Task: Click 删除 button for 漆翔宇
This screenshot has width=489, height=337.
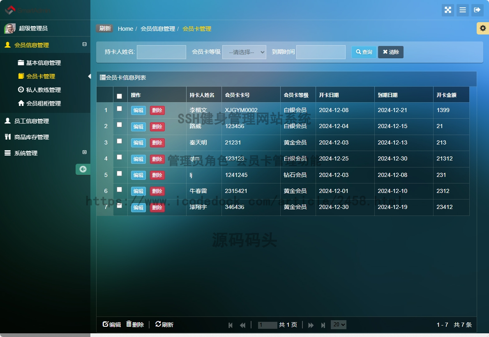Action: pyautogui.click(x=157, y=207)
